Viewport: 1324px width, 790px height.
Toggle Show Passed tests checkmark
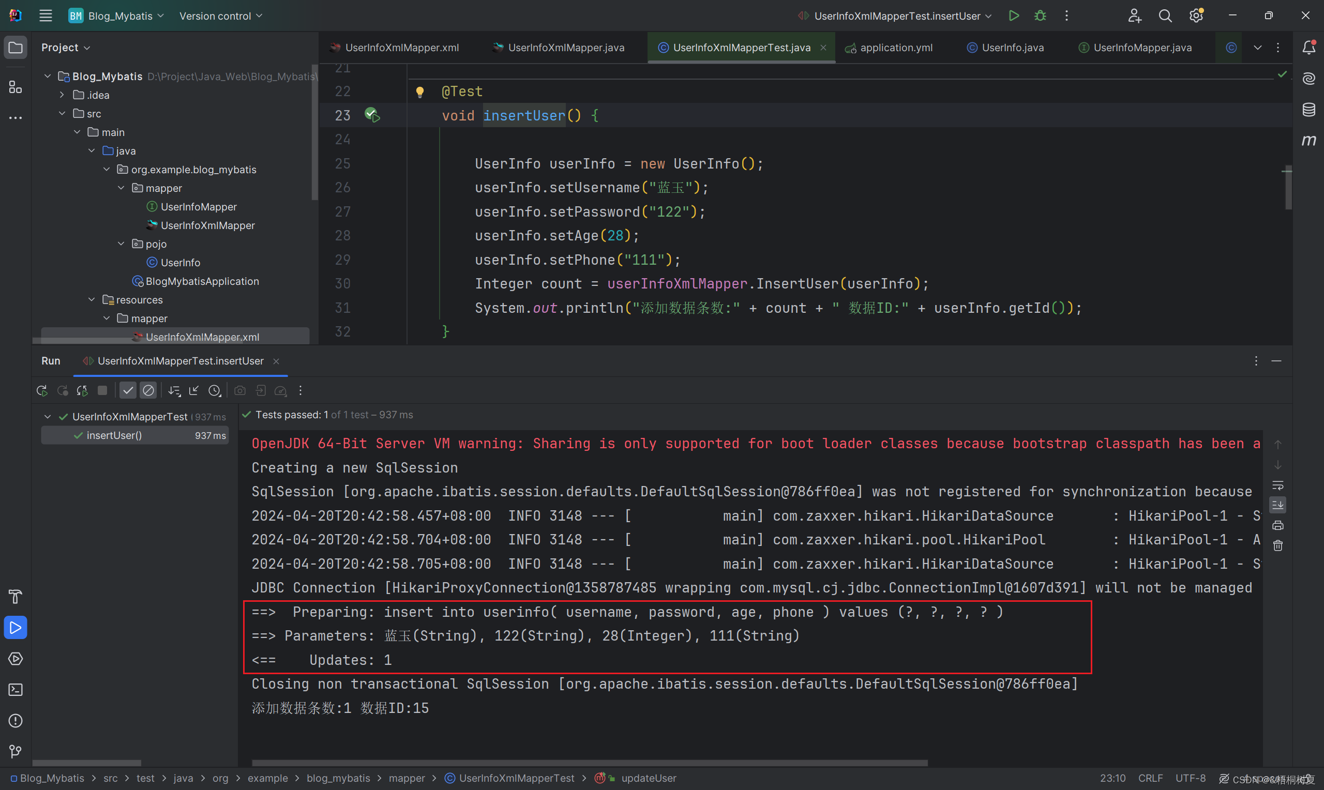tap(128, 391)
